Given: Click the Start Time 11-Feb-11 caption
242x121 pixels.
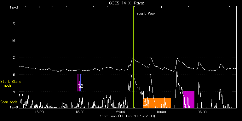Looking at the screenshot, I should click(x=128, y=116).
